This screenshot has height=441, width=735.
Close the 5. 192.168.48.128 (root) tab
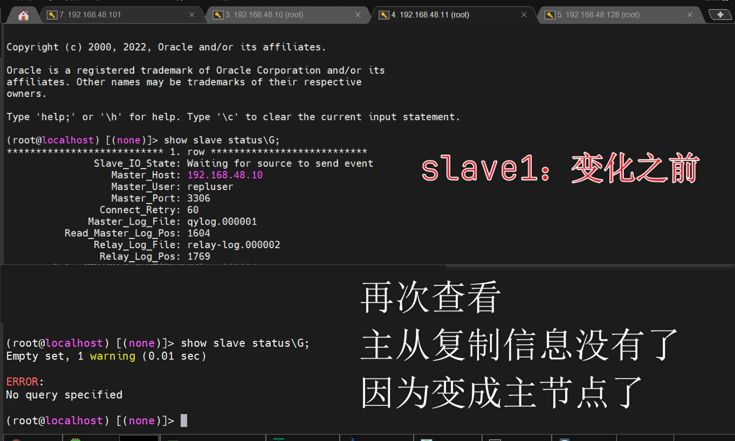690,15
